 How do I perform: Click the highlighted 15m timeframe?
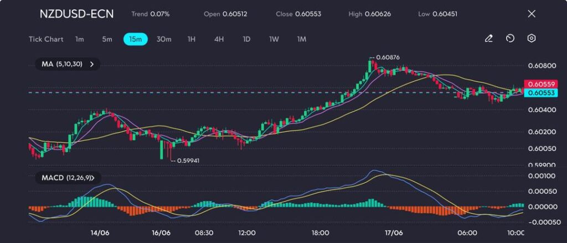pos(135,39)
